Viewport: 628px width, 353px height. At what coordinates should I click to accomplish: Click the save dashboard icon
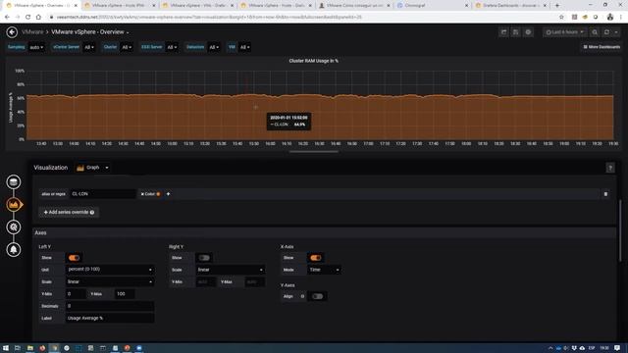(516, 32)
